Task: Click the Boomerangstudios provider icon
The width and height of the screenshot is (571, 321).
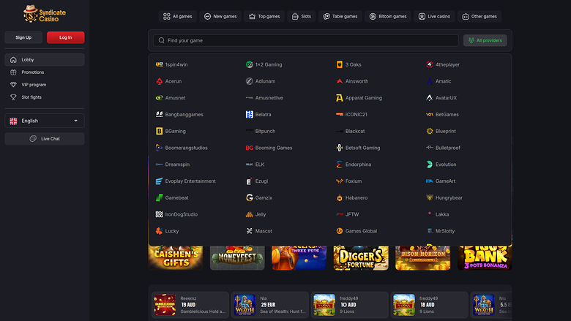Action: tap(159, 148)
